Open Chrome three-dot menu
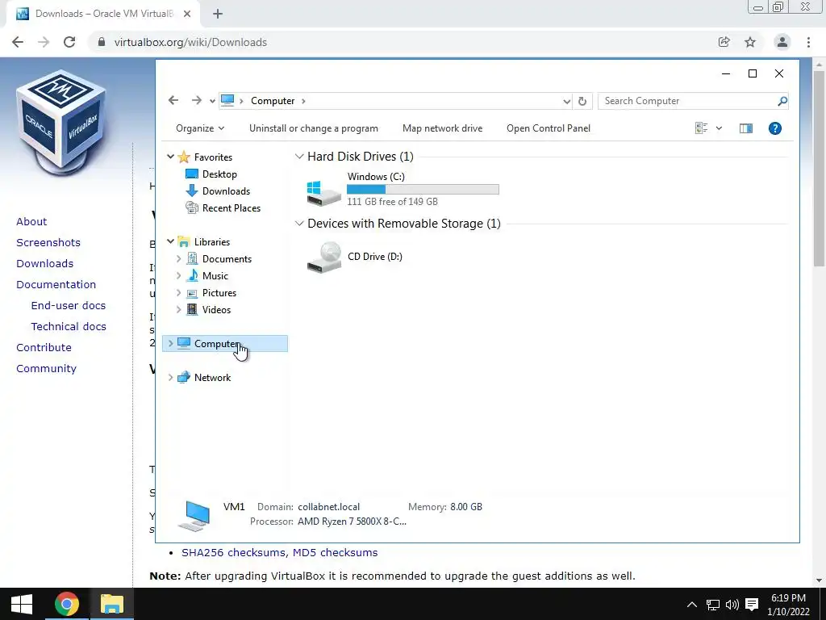Screen dimensions: 826x620 (x=808, y=42)
